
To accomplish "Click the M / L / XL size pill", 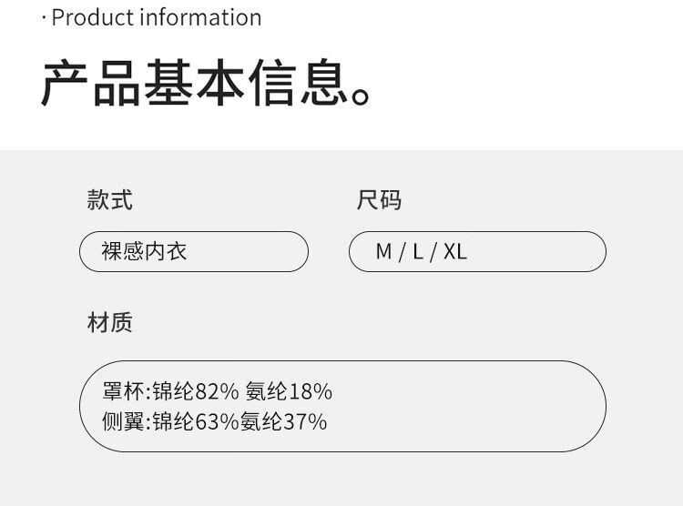I will pyautogui.click(x=477, y=252).
